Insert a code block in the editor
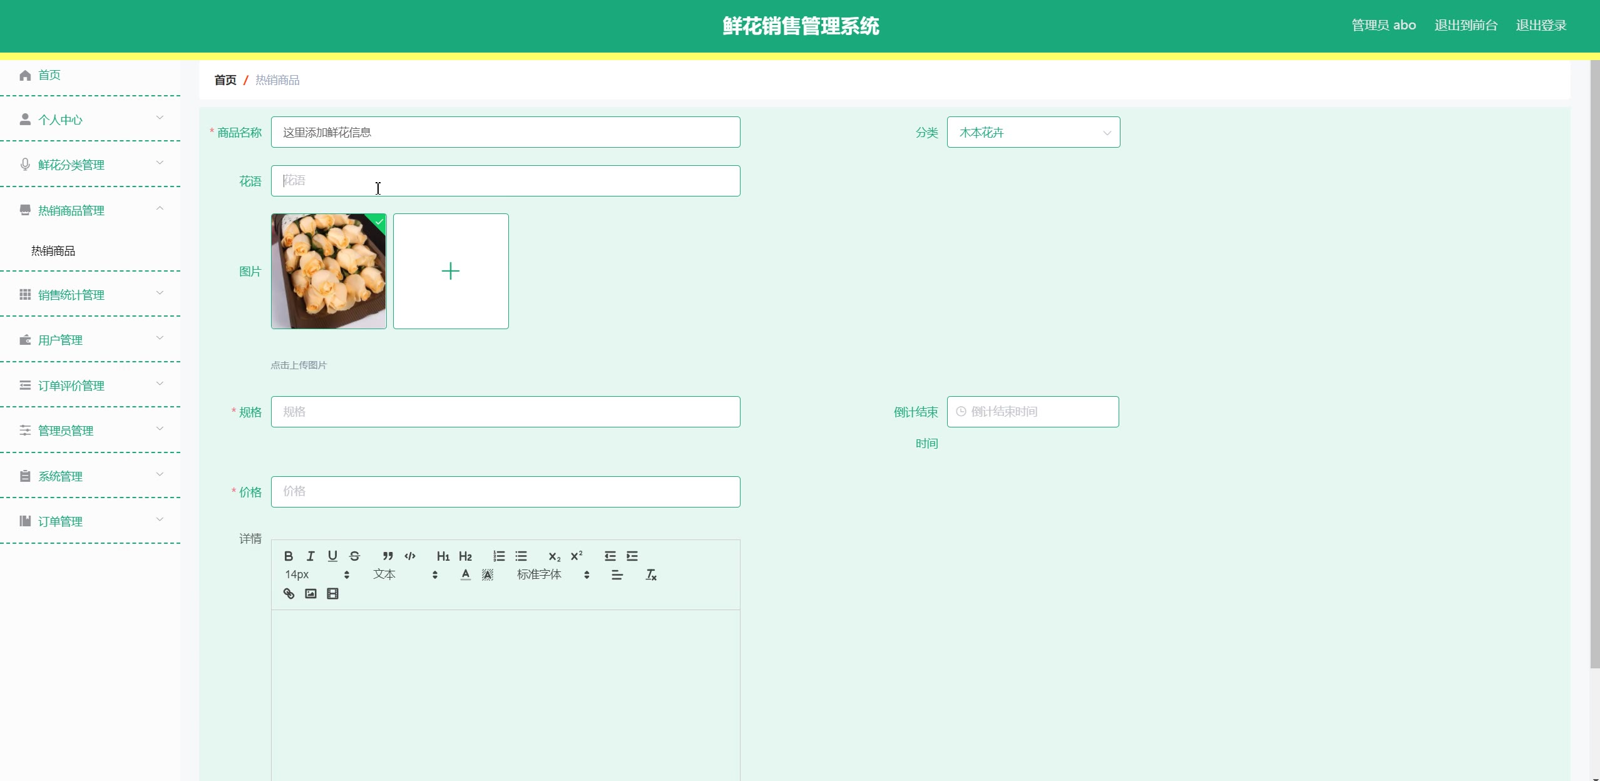1600x781 pixels. 410,556
